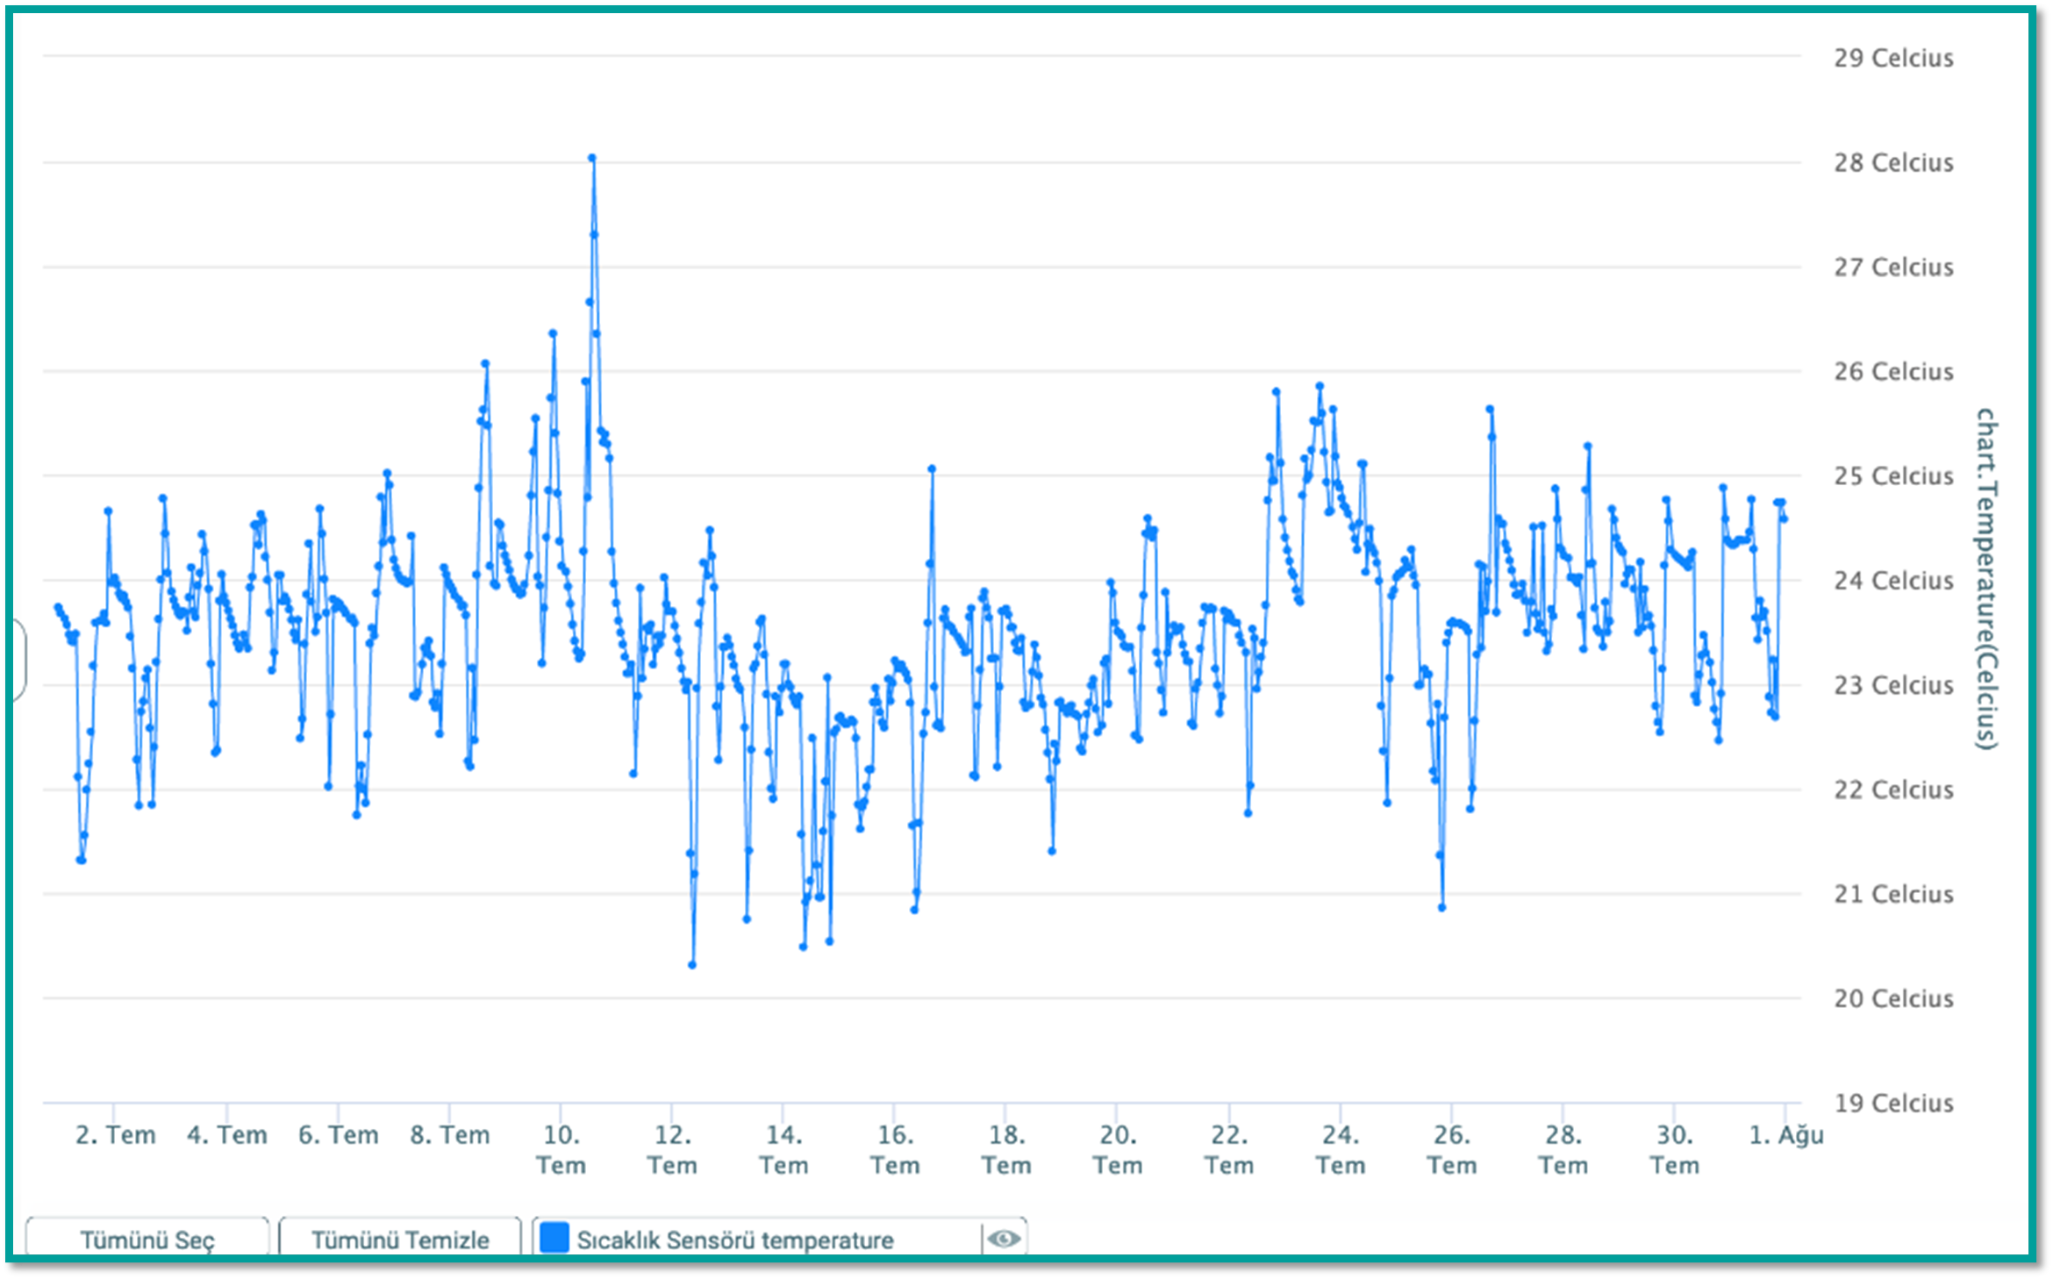This screenshot has height=1279, width=2053.
Task: Click the '30. Tem' date label
Action: click(1674, 1149)
